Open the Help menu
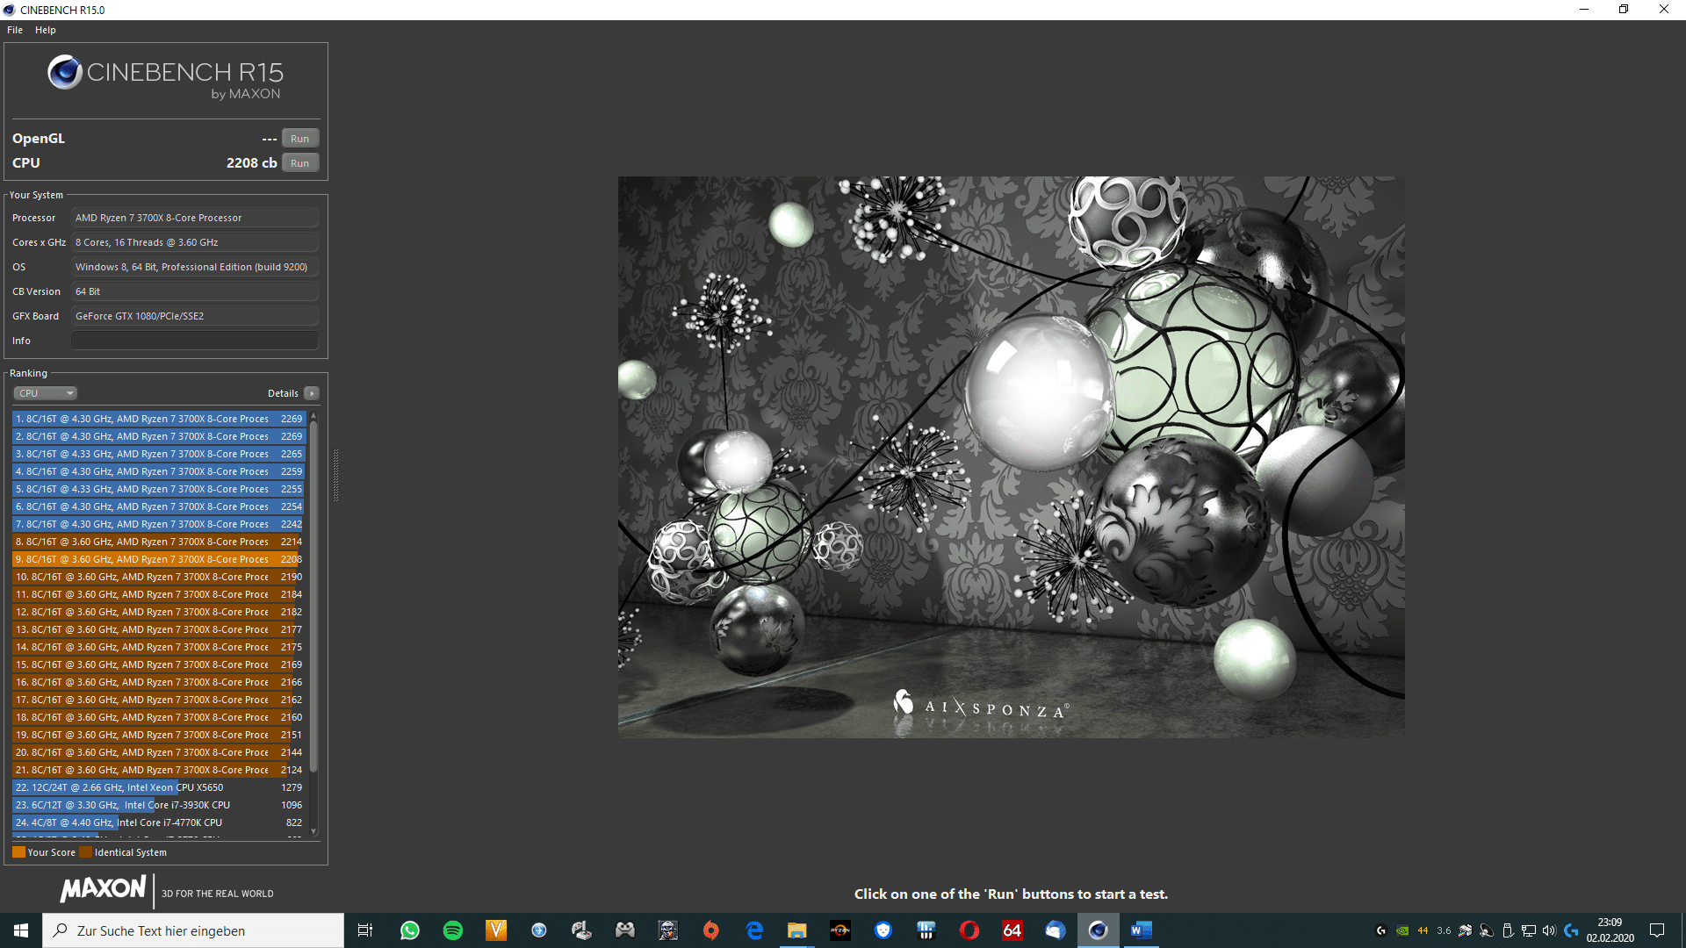The width and height of the screenshot is (1686, 948). coord(46,30)
